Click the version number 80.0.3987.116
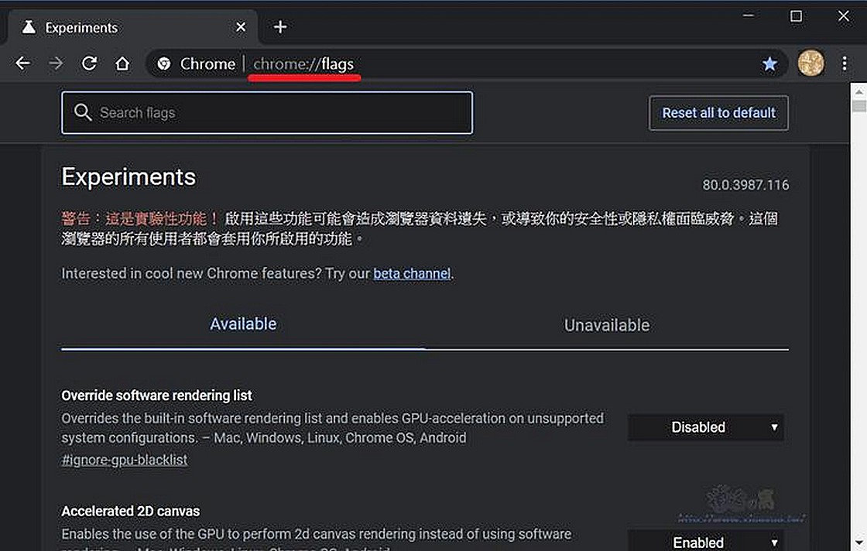Image resolution: width=867 pixels, height=551 pixels. coord(745,185)
